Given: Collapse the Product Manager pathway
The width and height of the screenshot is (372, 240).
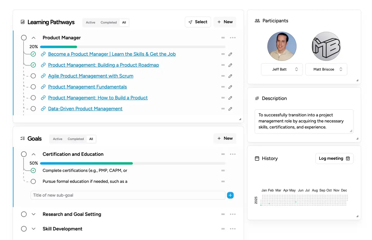Looking at the screenshot, I should click(33, 37).
